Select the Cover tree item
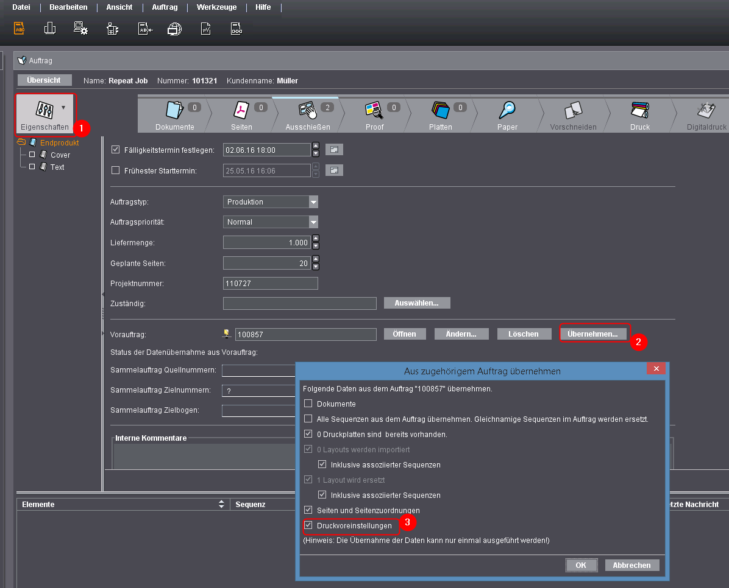Image resolution: width=729 pixels, height=588 pixels. pyautogui.click(x=60, y=155)
